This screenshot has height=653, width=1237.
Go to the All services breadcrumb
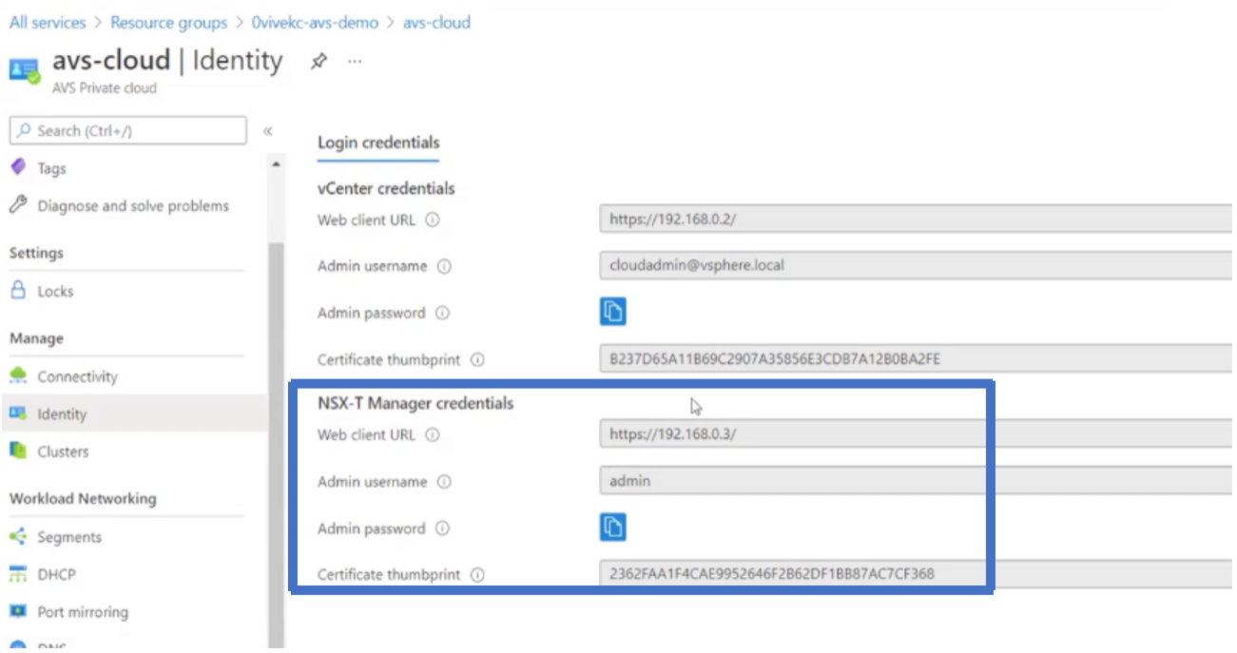coord(48,22)
